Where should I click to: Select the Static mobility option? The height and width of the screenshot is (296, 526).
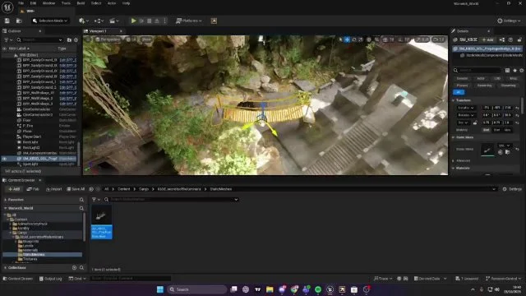486,130
